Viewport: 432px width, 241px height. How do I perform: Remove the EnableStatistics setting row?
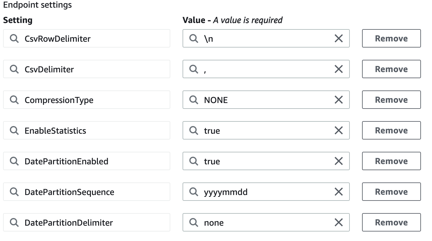click(391, 130)
